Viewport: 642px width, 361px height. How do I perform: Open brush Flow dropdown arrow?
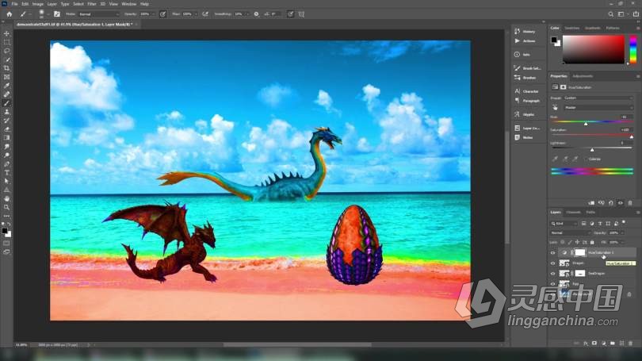point(196,14)
